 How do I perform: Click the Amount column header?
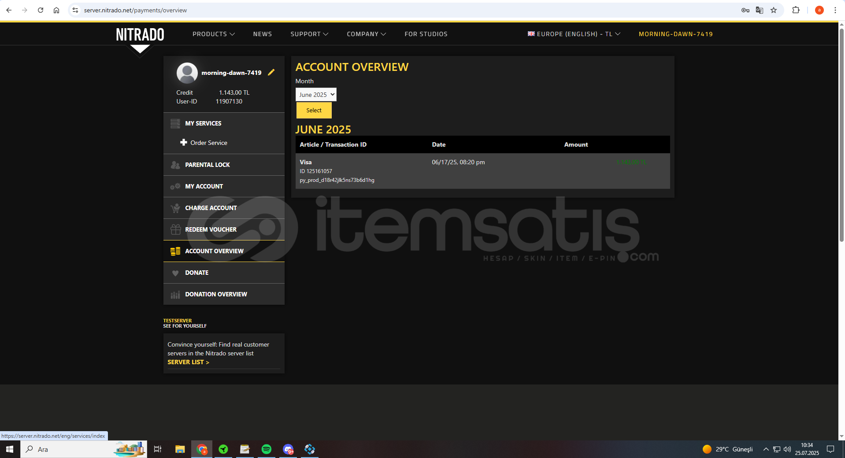[576, 144]
